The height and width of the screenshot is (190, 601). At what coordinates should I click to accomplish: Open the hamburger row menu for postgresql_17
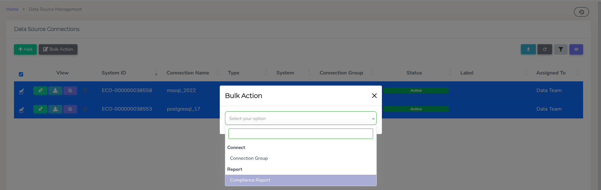[85, 109]
